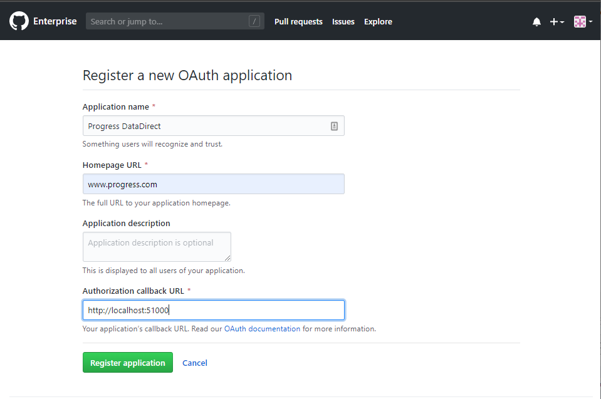Image resolution: width=601 pixels, height=399 pixels.
Task: Click the Register application button
Action: [x=128, y=362]
